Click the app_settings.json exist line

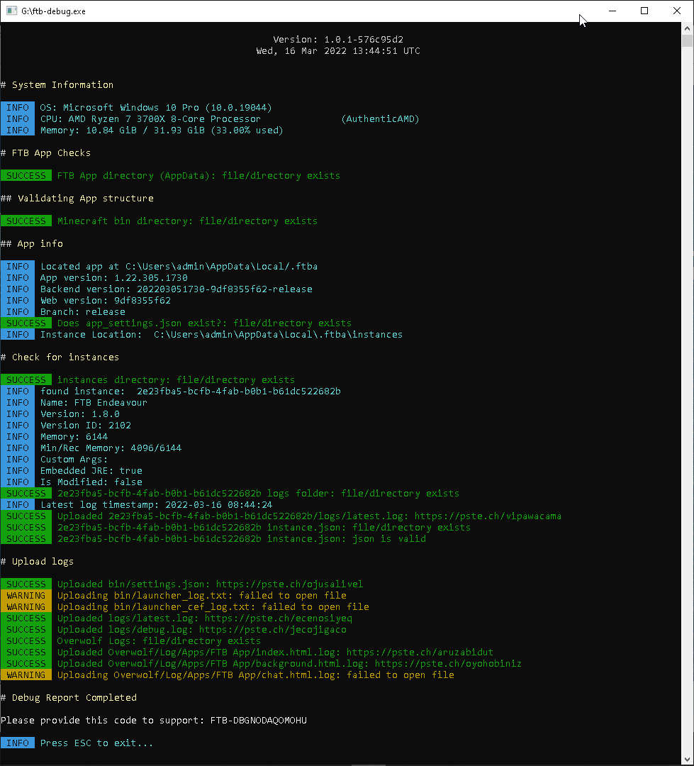click(x=177, y=323)
